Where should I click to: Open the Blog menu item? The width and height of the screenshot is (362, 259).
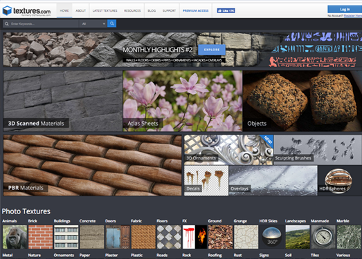click(x=152, y=10)
